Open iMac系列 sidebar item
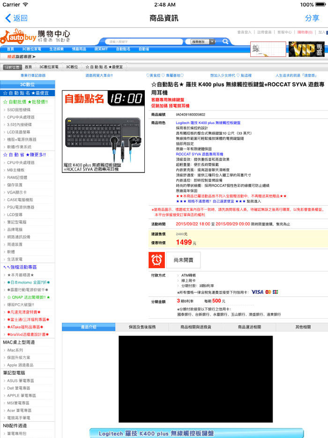The width and height of the screenshot is (328, 438). 15,350
